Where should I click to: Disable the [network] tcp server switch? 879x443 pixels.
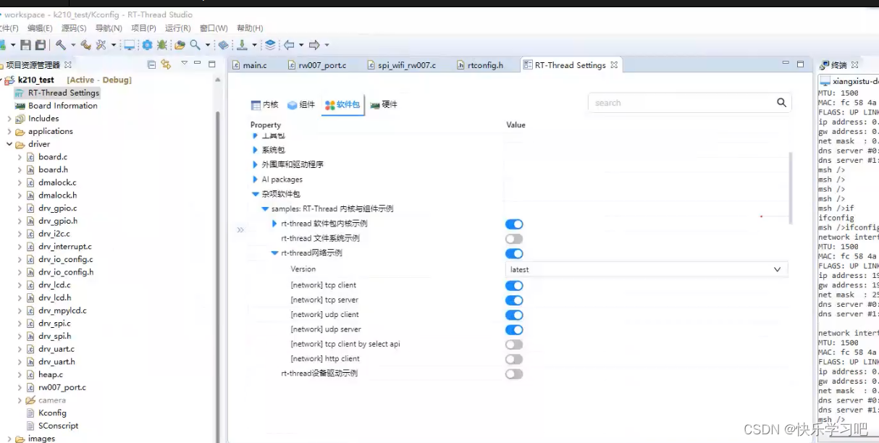click(514, 300)
